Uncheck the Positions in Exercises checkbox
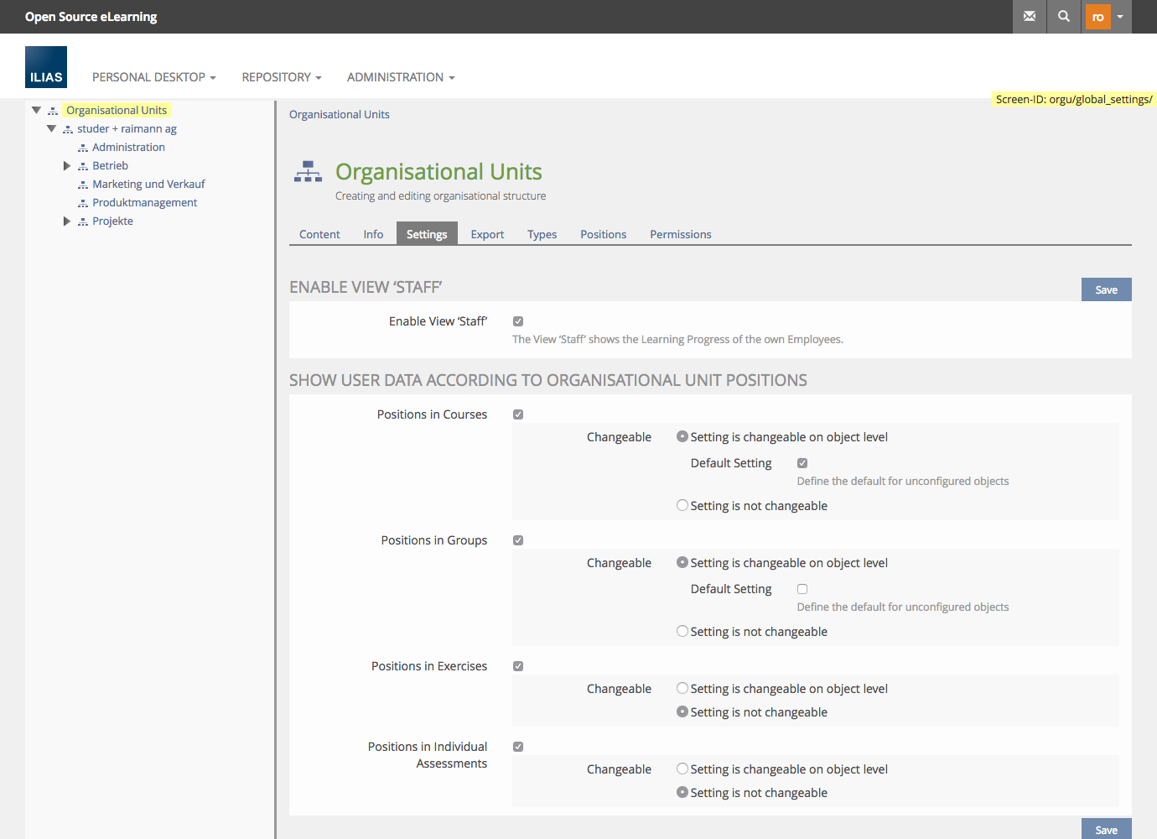This screenshot has height=839, width=1157. click(518, 666)
